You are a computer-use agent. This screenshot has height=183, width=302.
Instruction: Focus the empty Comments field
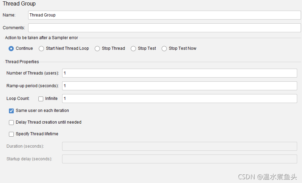164,28
